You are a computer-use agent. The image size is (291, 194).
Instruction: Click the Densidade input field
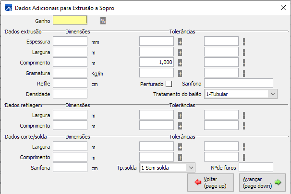tap(70, 94)
